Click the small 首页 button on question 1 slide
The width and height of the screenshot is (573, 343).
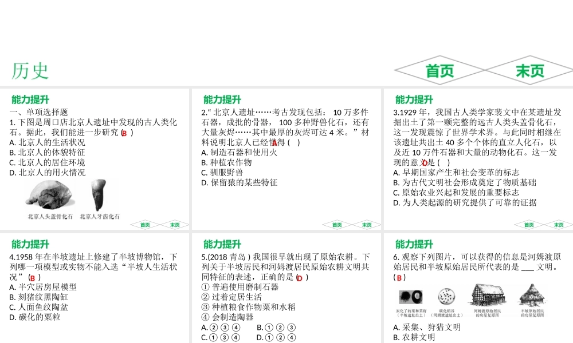[145, 225]
